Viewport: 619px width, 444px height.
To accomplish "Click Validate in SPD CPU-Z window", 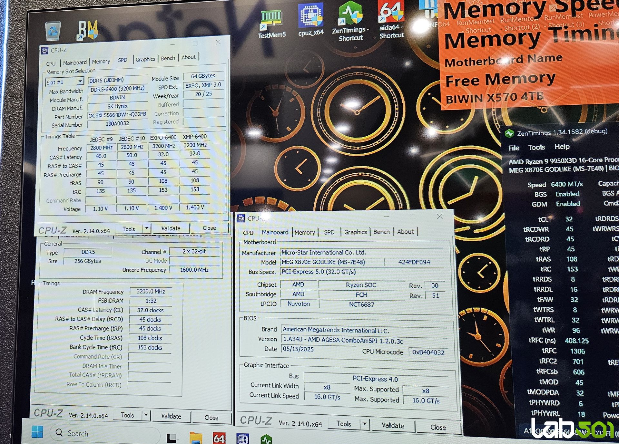I will [171, 228].
